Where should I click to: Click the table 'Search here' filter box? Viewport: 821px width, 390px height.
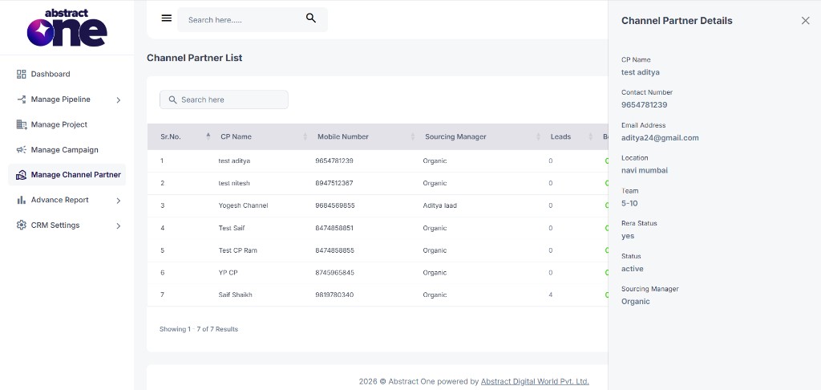coord(224,100)
